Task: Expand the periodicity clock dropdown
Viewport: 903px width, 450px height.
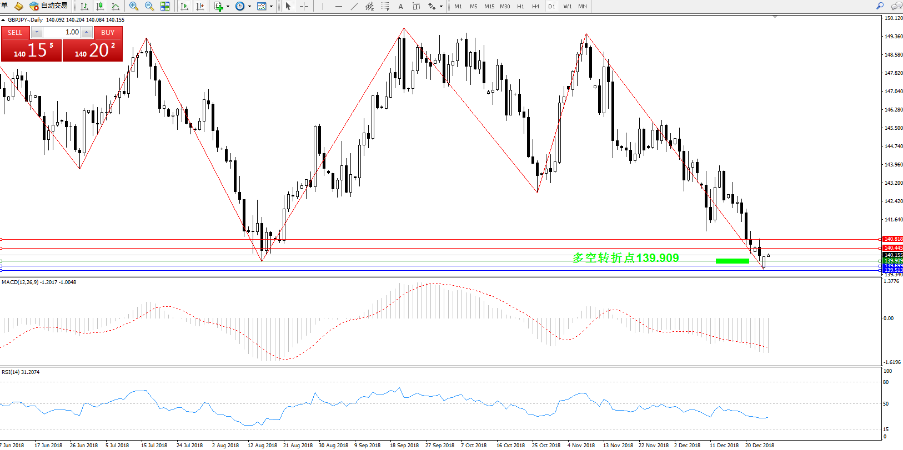Action: [x=249, y=7]
